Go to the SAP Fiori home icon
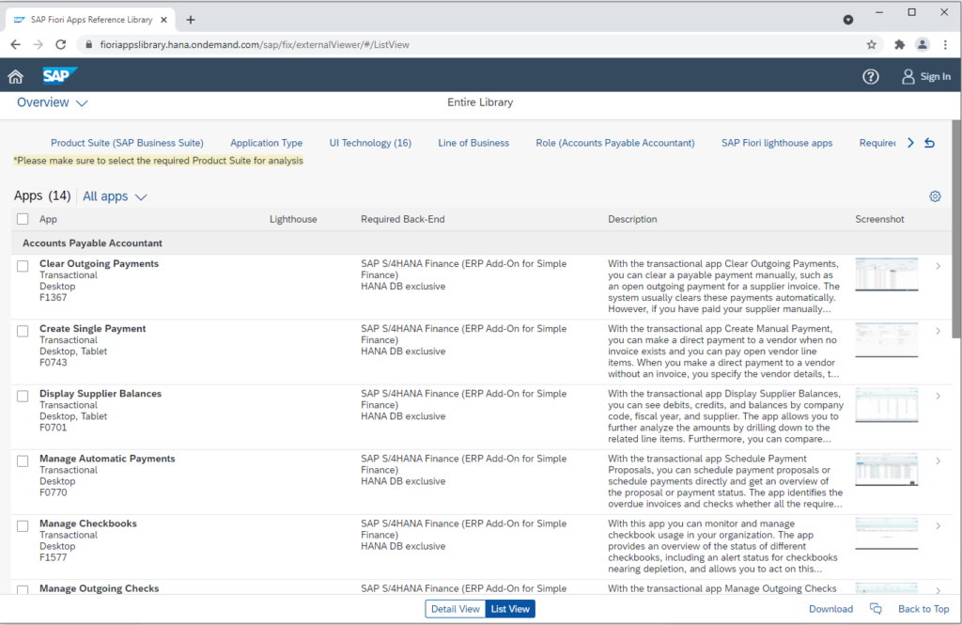 click(x=15, y=76)
